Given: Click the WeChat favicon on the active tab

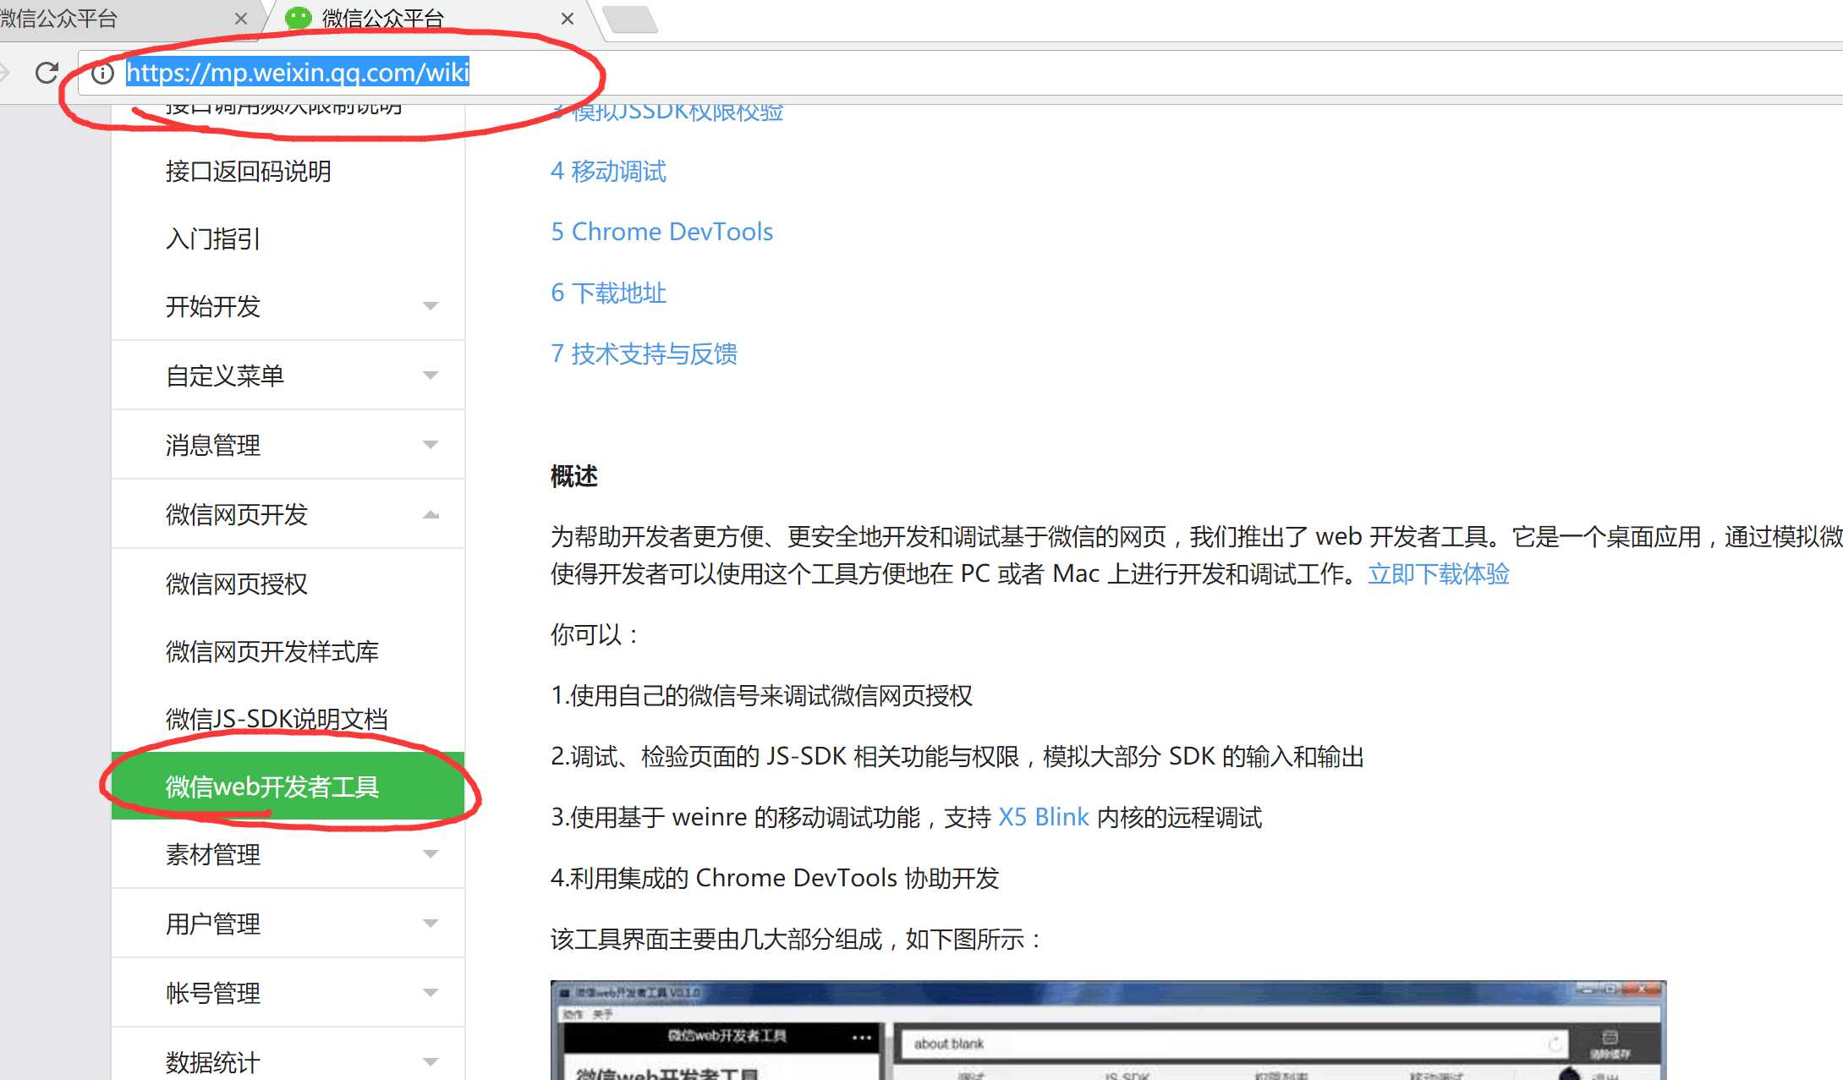Looking at the screenshot, I should pyautogui.click(x=298, y=18).
